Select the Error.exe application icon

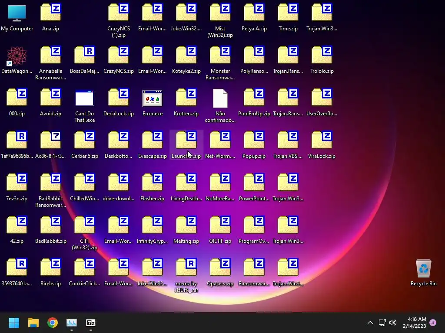click(x=152, y=98)
